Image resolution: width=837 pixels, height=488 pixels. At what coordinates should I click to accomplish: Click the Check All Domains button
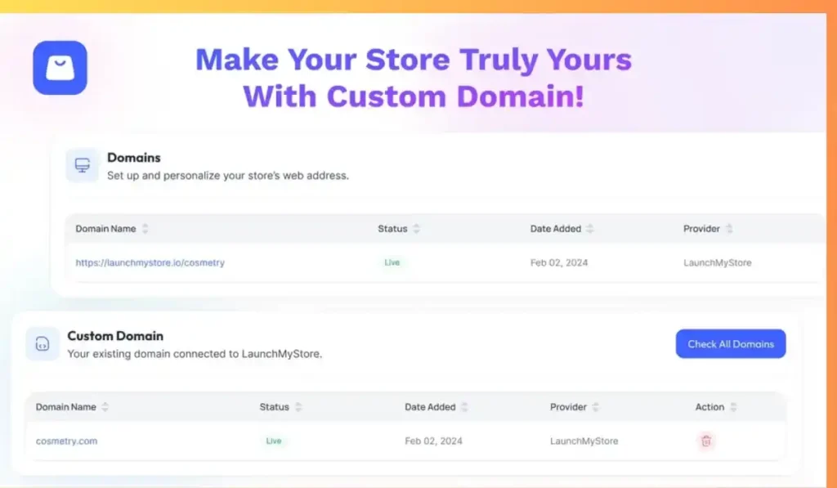coord(731,344)
